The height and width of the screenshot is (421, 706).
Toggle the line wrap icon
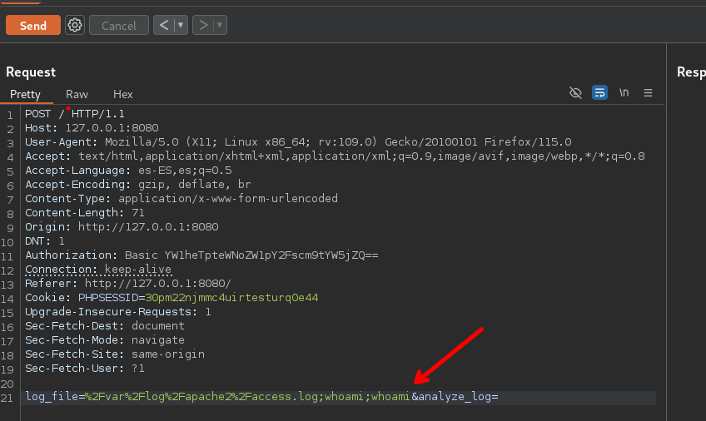point(599,92)
